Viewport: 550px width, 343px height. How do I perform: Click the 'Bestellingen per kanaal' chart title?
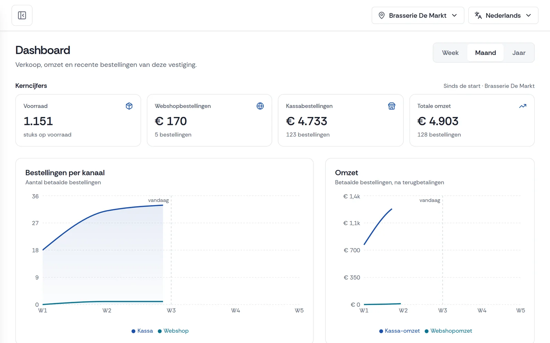tap(65, 173)
